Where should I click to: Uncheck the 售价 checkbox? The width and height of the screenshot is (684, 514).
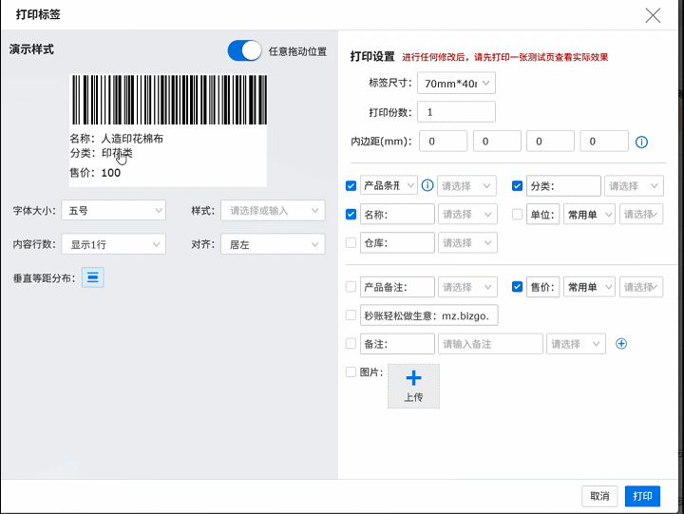point(518,286)
